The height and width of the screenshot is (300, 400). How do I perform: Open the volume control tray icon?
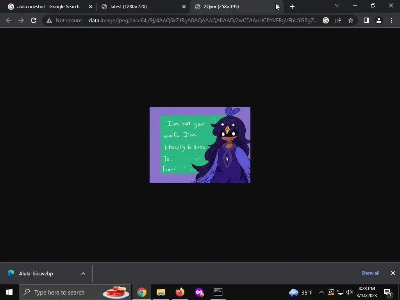pos(349,292)
